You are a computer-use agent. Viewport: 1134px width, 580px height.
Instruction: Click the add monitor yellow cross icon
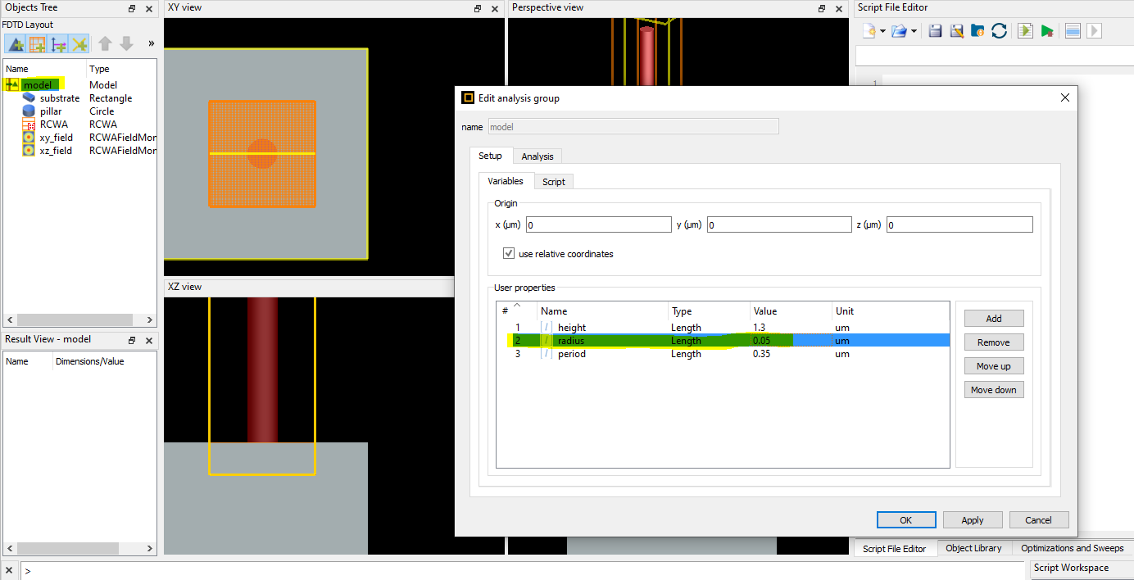click(x=79, y=43)
